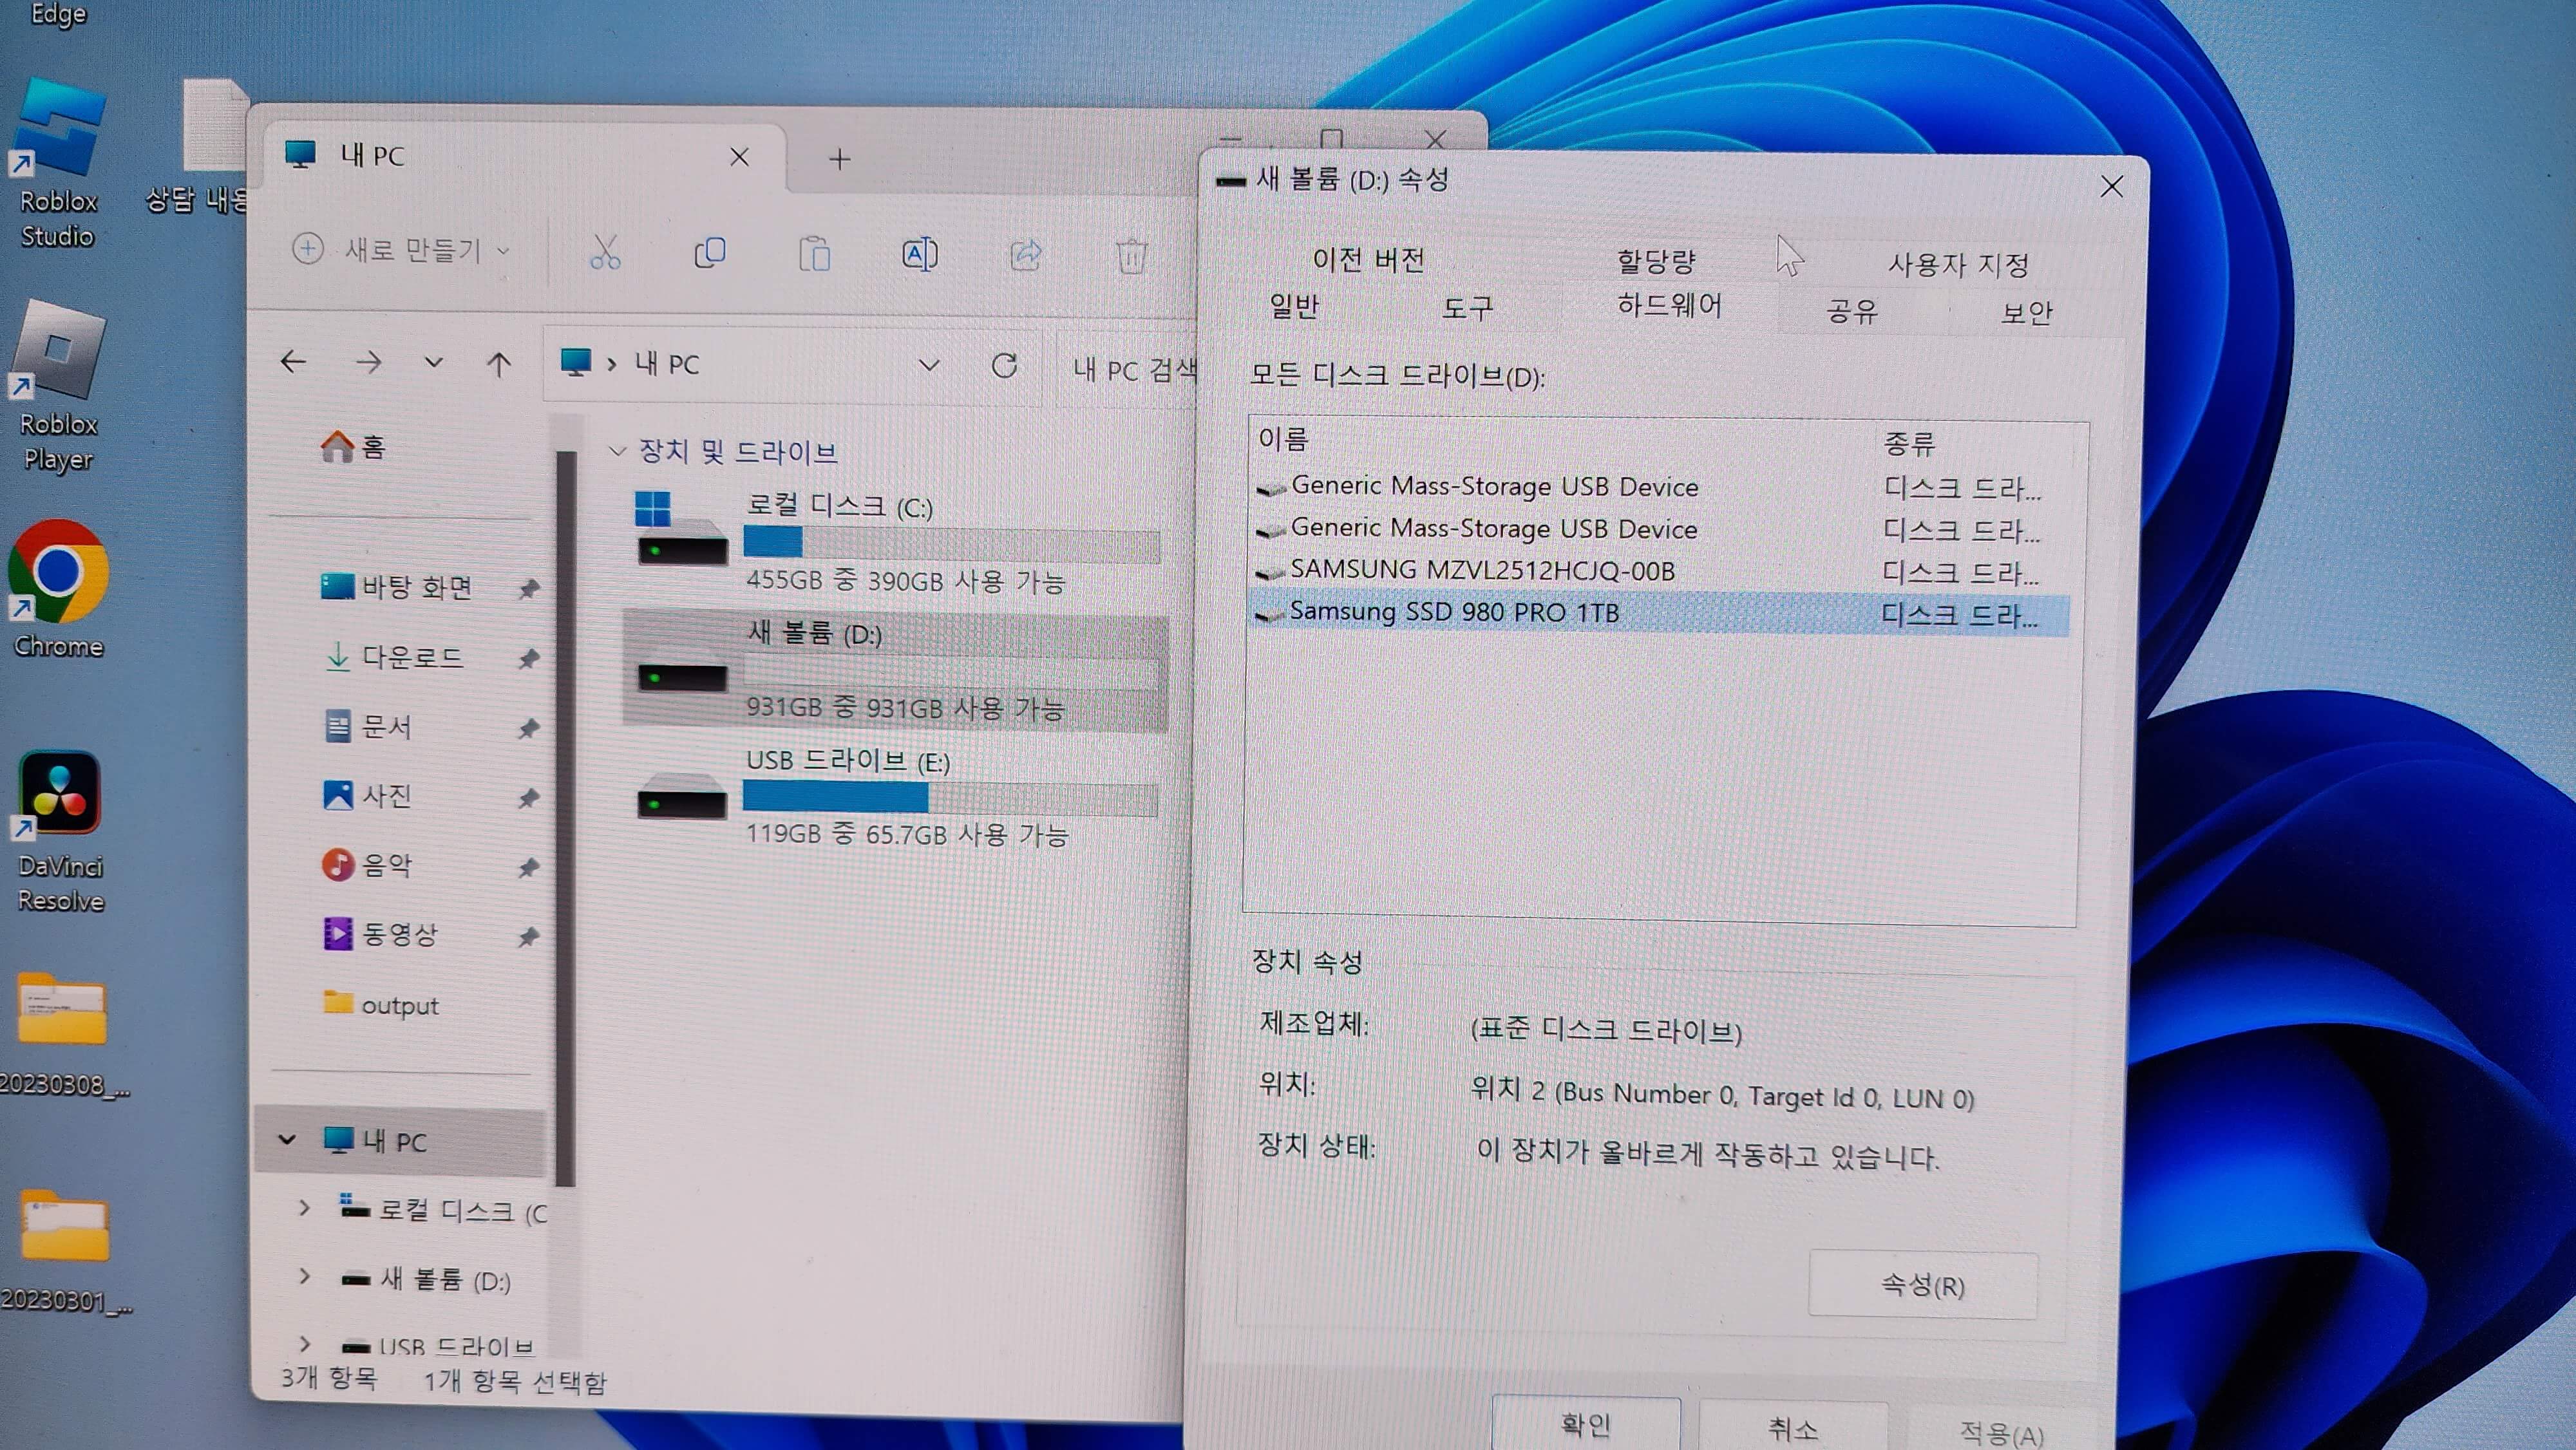Click the Up navigation arrow
2576x1450 pixels.
(x=500, y=363)
